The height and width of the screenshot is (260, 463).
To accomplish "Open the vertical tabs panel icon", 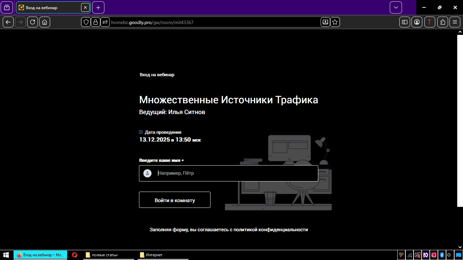I will pos(7,7).
